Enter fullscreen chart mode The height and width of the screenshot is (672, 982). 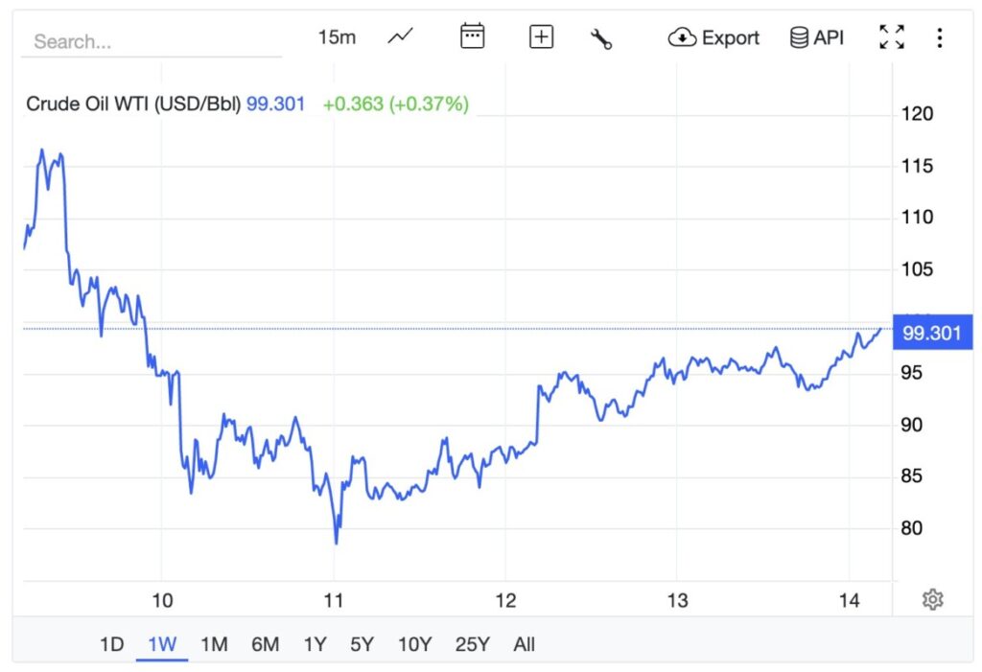tap(891, 37)
